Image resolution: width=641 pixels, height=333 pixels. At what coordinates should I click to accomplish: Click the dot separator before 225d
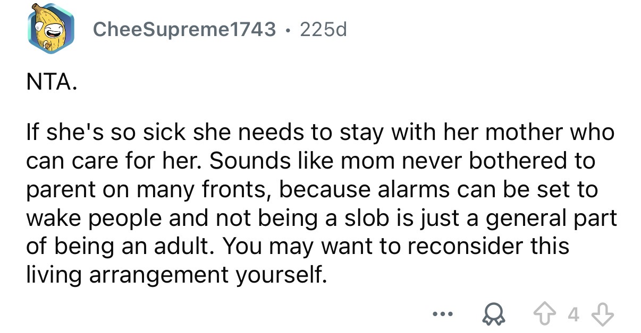pos(288,30)
